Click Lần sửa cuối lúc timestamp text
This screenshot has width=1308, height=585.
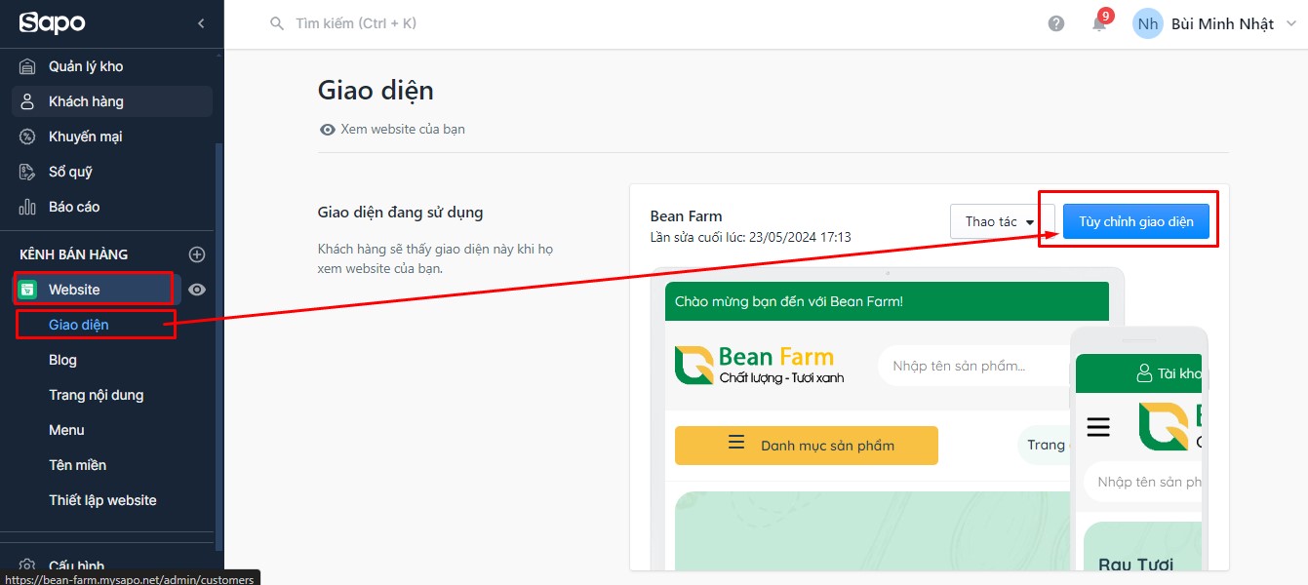[x=751, y=237]
